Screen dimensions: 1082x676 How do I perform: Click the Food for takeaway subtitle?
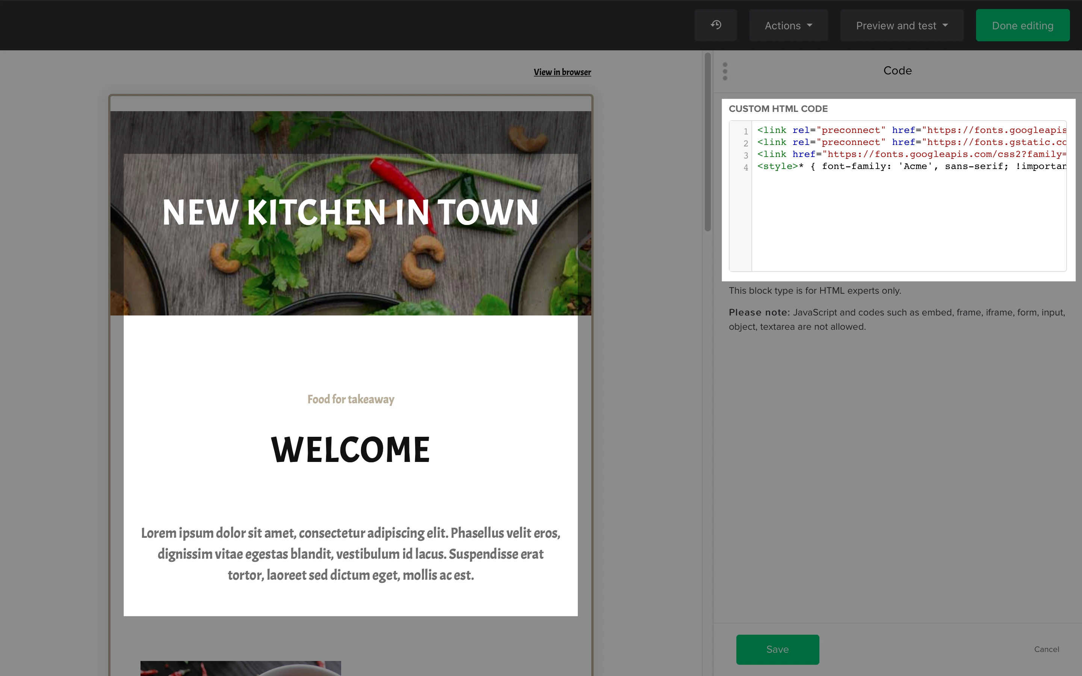[350, 399]
